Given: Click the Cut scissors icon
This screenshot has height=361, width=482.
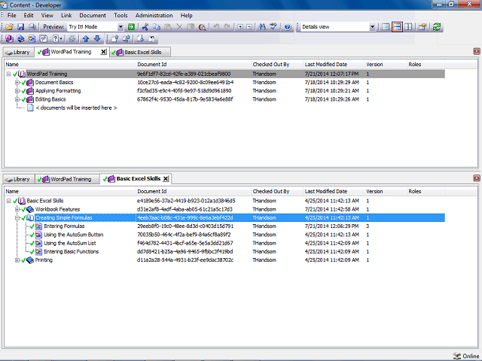Looking at the screenshot, I should point(145,27).
